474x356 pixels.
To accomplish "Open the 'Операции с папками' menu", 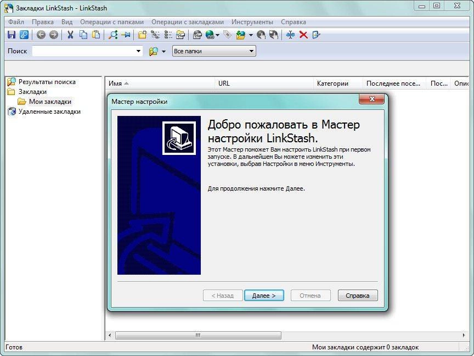I will [x=112, y=22].
